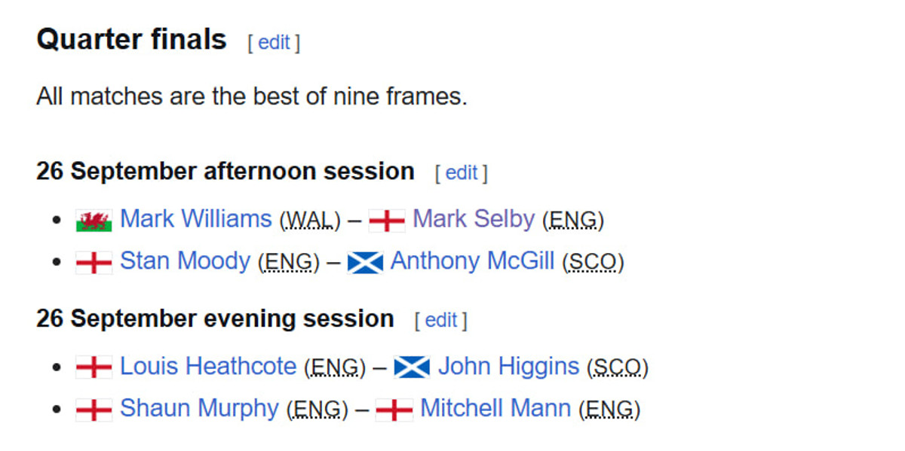Click the England flag beside Shaun Murphy

pyautogui.click(x=94, y=410)
